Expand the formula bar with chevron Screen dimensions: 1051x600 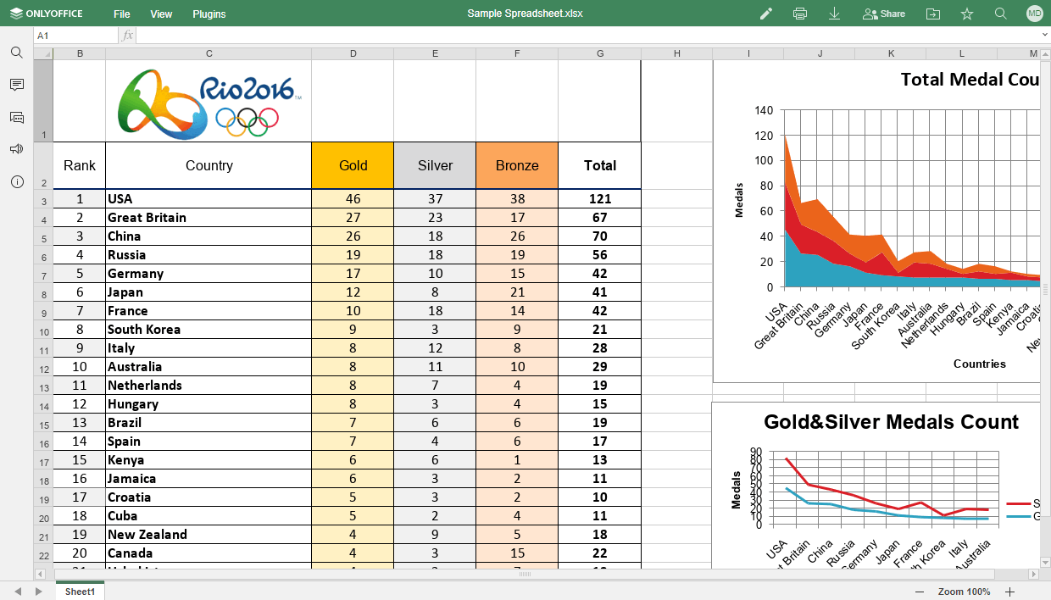1044,36
